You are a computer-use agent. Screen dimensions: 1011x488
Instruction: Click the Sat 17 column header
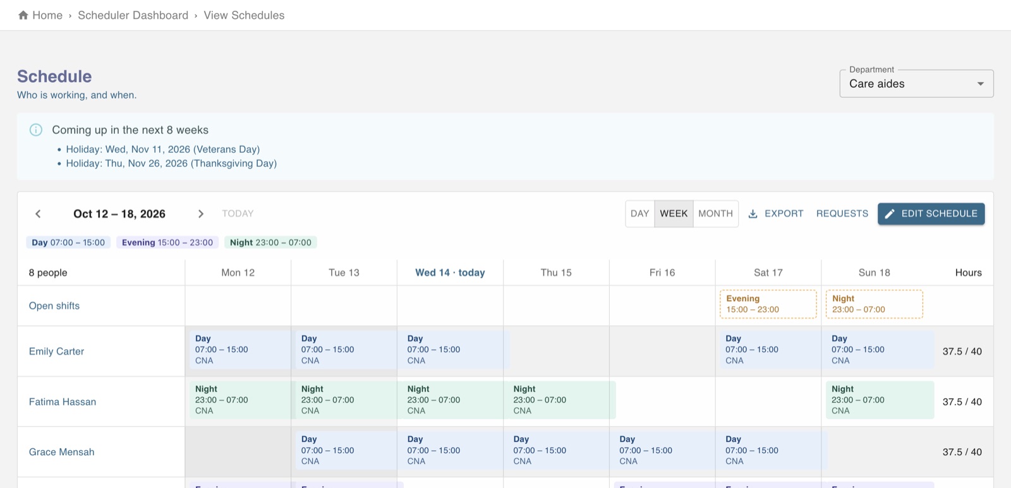(x=768, y=273)
